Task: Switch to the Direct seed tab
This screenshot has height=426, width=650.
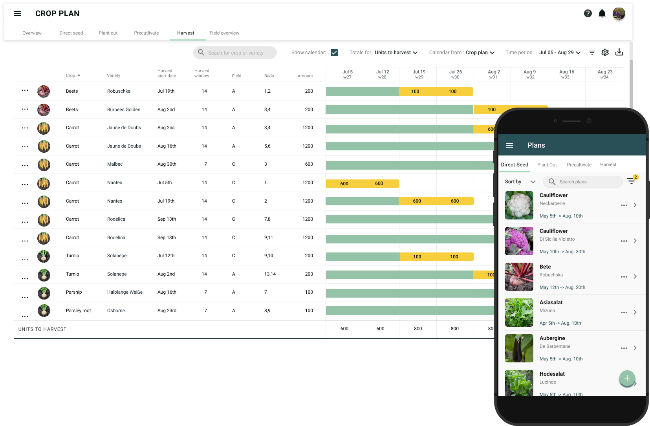Action: coord(71,33)
